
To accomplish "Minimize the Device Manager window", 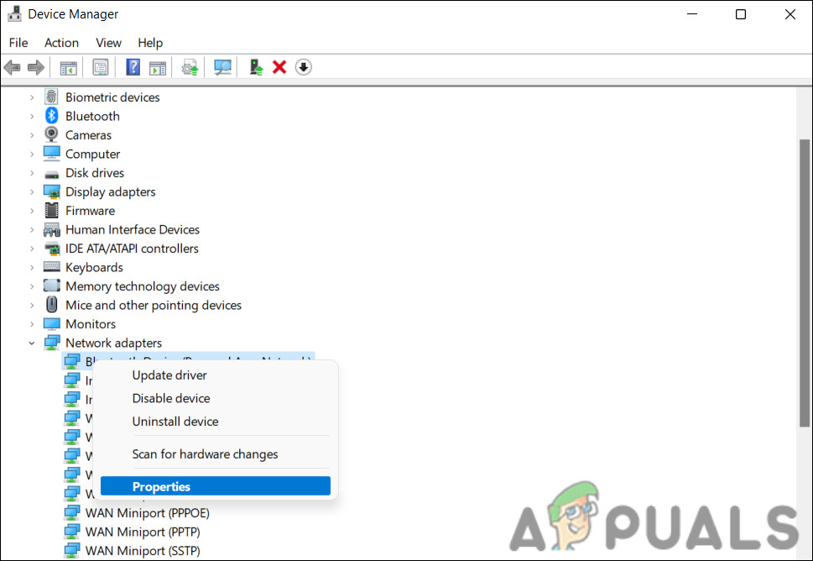I will 692,14.
